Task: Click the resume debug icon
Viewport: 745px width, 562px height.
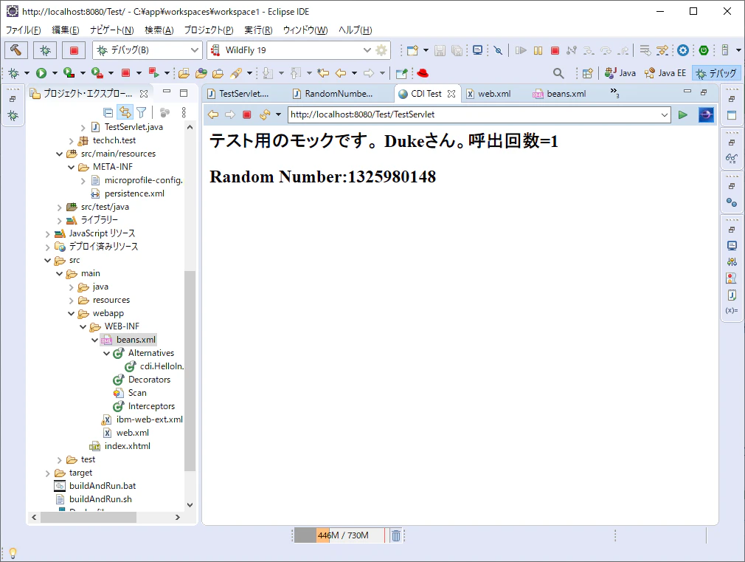Action: point(521,50)
